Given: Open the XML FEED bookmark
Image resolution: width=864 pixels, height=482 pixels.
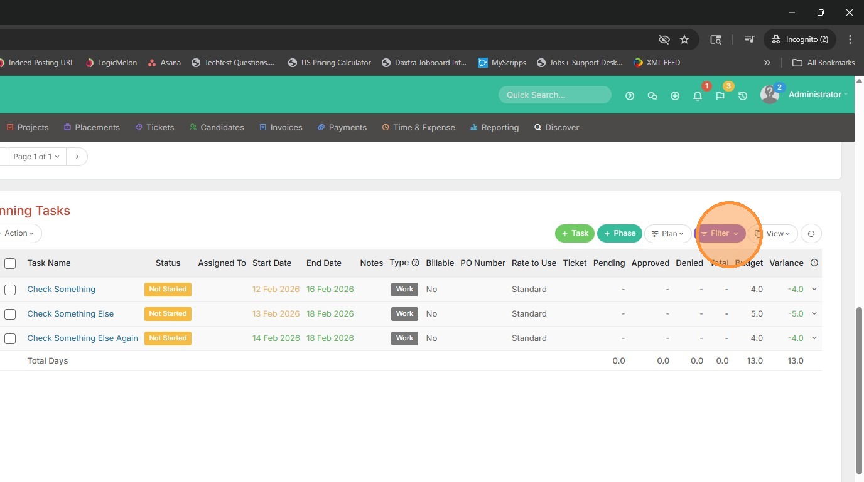Looking at the screenshot, I should pyautogui.click(x=657, y=63).
